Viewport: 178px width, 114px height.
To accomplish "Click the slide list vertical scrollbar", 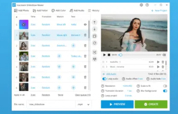I will (x=89, y=55).
